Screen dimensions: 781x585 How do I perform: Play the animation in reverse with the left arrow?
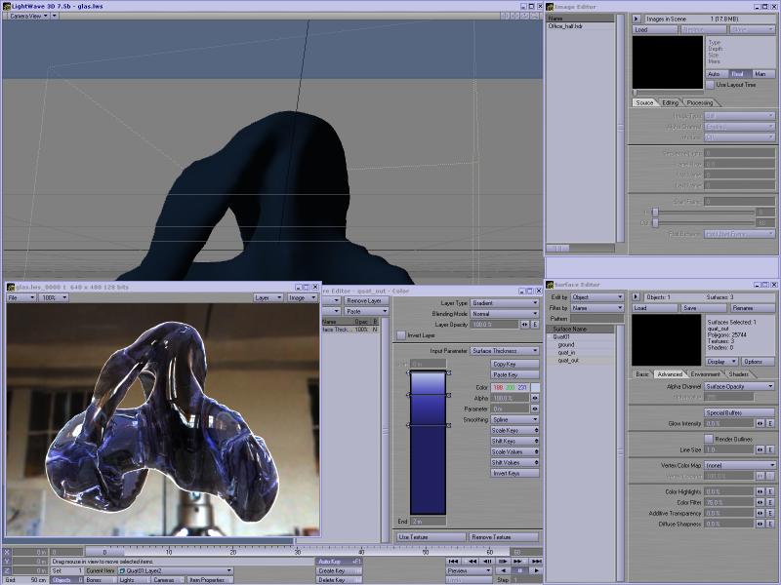503,570
